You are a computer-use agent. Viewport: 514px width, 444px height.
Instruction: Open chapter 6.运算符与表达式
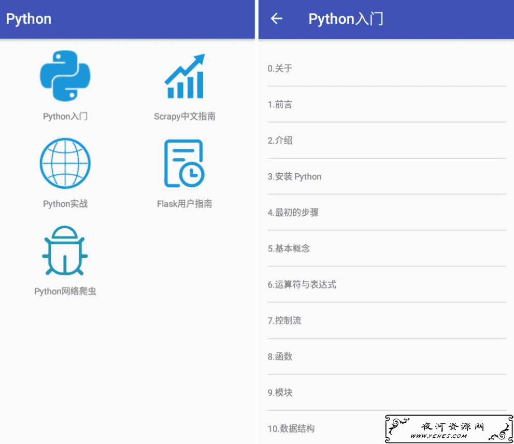387,285
